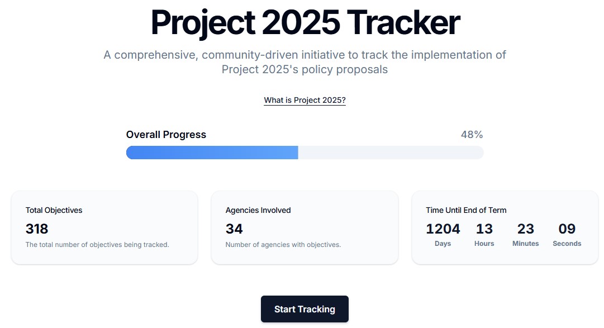Click the 23 minutes countdown value
604x328 pixels.
pos(525,229)
